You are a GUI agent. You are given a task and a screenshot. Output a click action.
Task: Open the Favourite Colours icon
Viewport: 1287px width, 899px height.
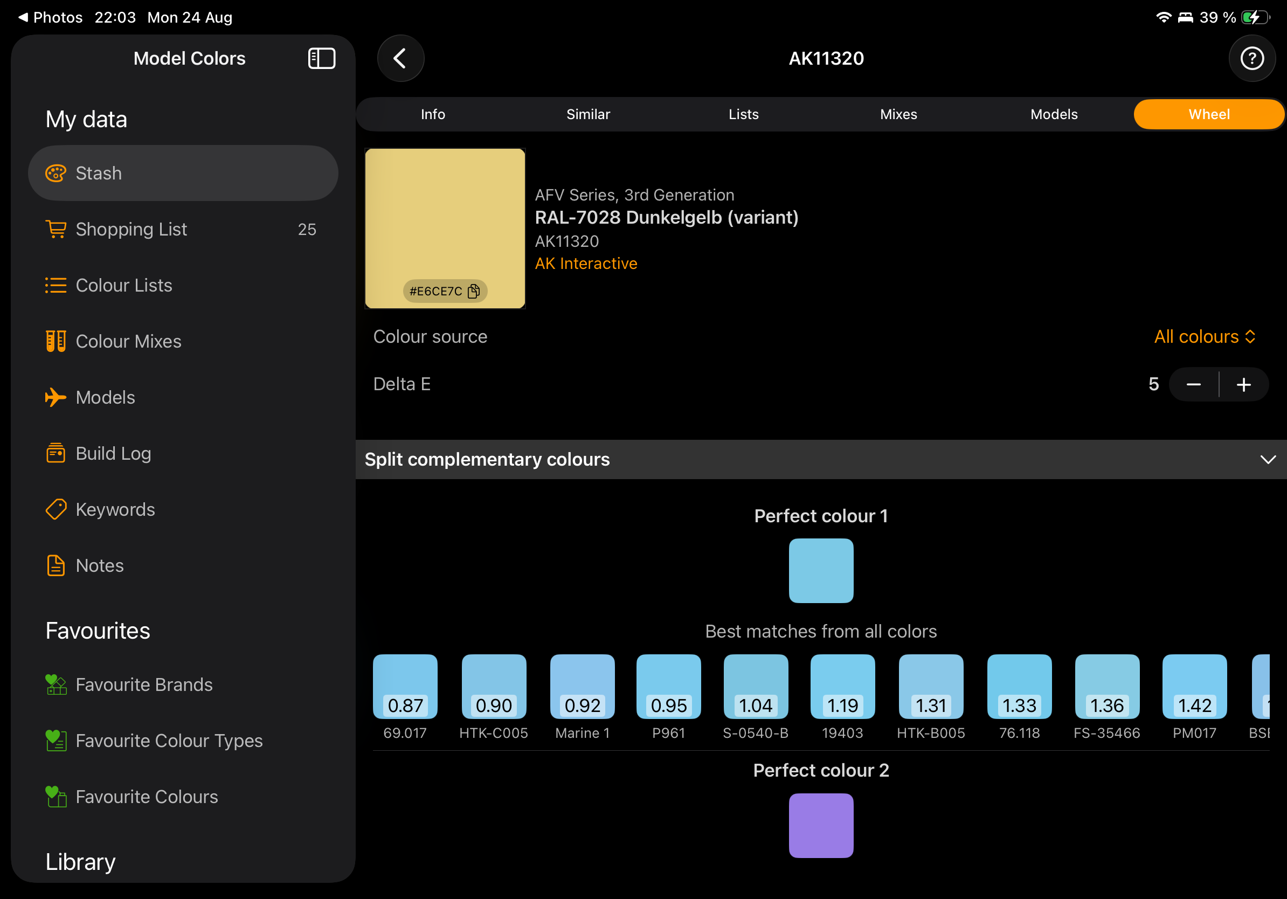point(56,797)
